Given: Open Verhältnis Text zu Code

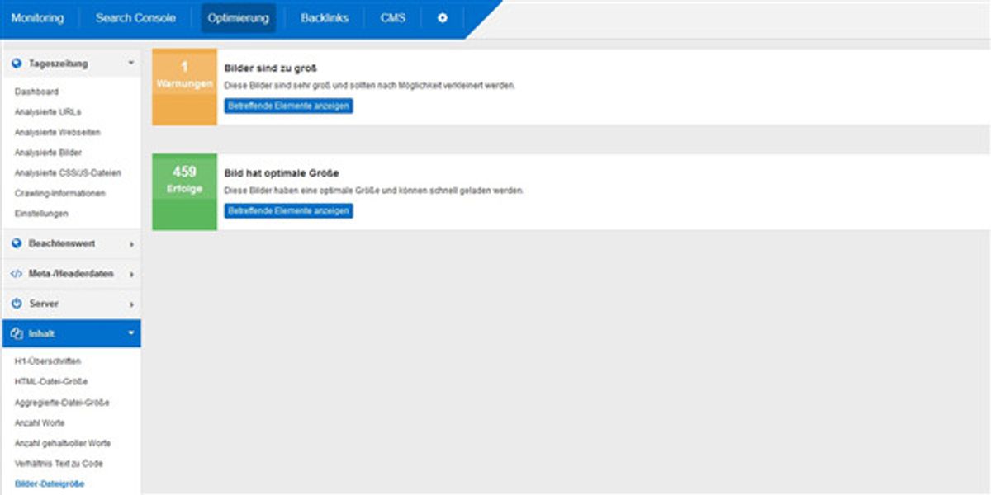Looking at the screenshot, I should coord(59,464).
